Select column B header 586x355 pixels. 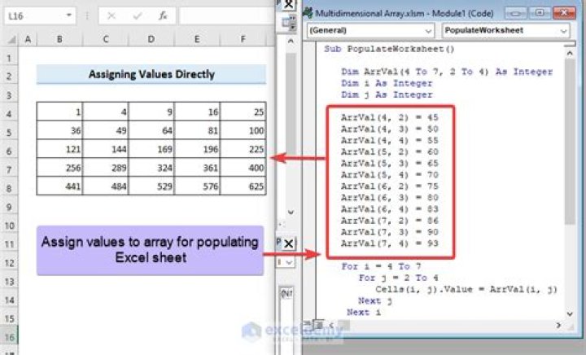point(59,39)
